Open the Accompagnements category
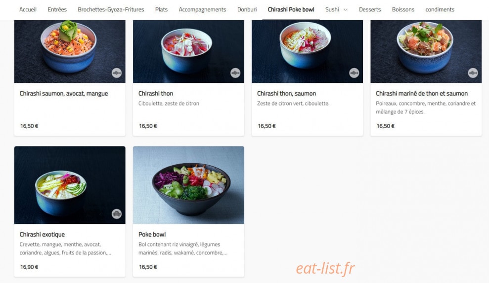Image resolution: width=489 pixels, height=283 pixels. click(x=202, y=10)
